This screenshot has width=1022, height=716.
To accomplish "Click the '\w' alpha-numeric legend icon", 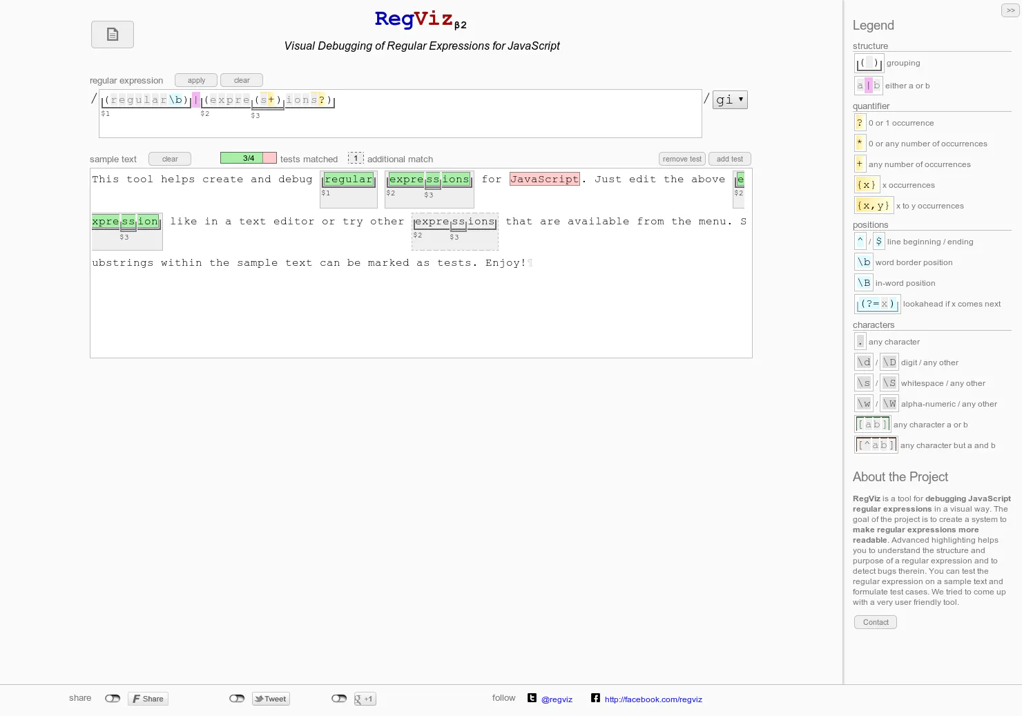I will click(x=864, y=404).
